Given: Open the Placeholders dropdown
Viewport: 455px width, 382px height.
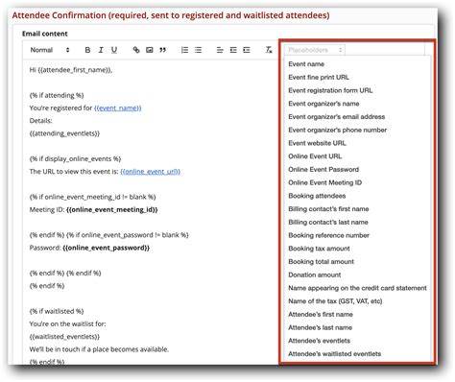Looking at the screenshot, I should pos(315,50).
